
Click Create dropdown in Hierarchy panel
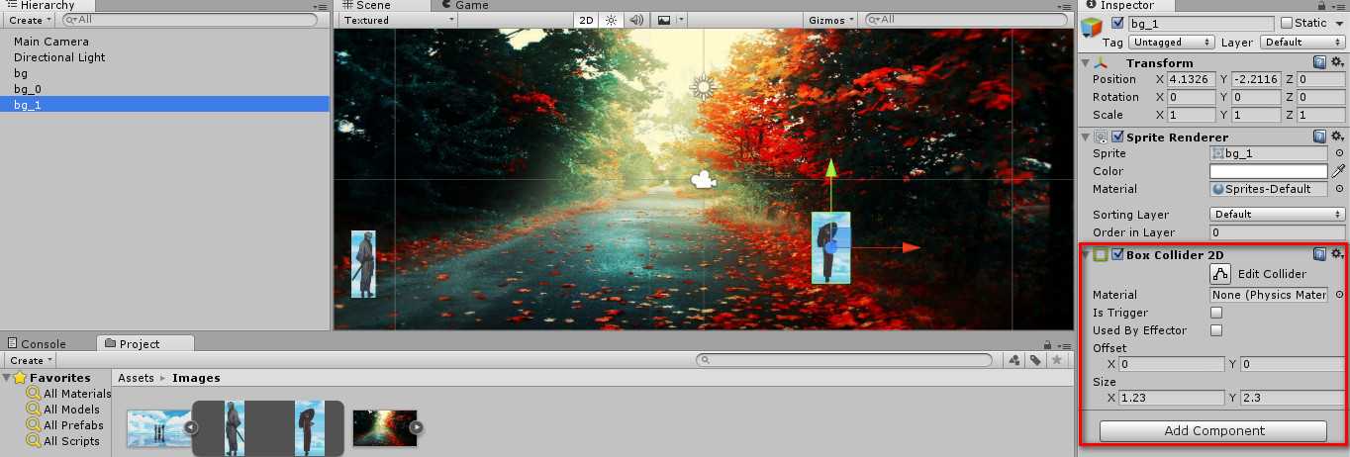click(31, 20)
